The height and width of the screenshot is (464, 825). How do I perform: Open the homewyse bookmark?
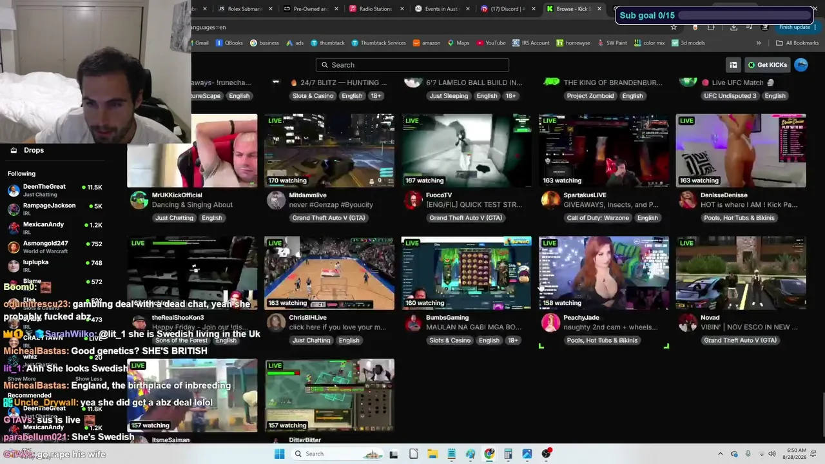[x=573, y=43]
